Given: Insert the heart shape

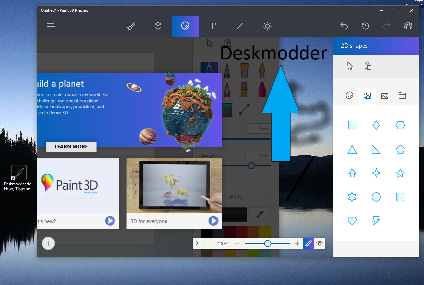Looking at the screenshot, I should coord(352,221).
